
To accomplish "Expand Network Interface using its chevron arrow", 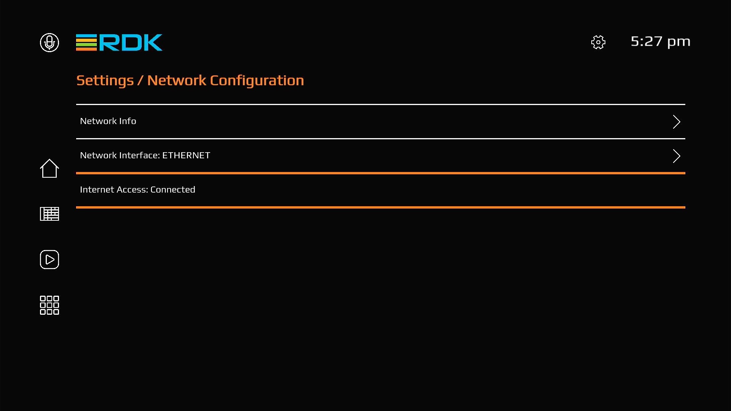I will (677, 156).
